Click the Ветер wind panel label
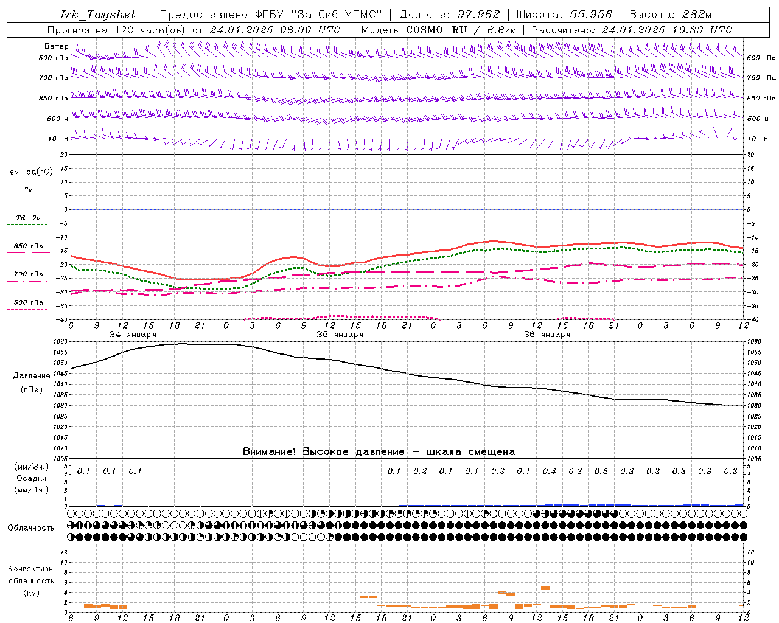Screen dimensions: 779x623 (x=56, y=46)
